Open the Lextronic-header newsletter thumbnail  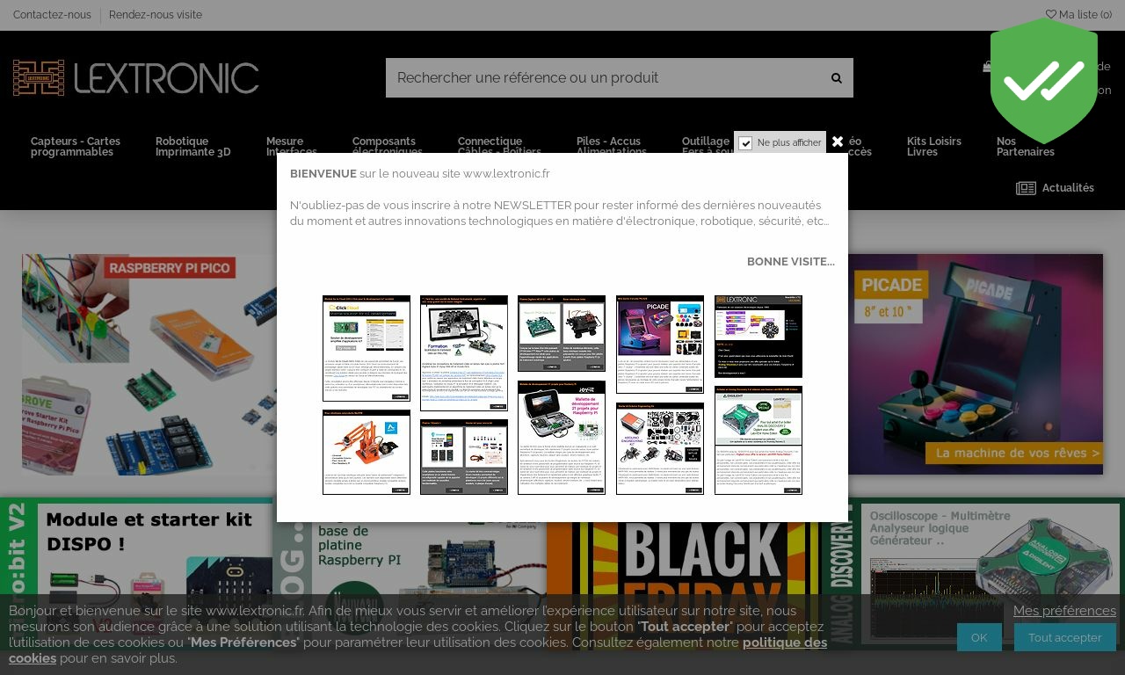(x=758, y=337)
